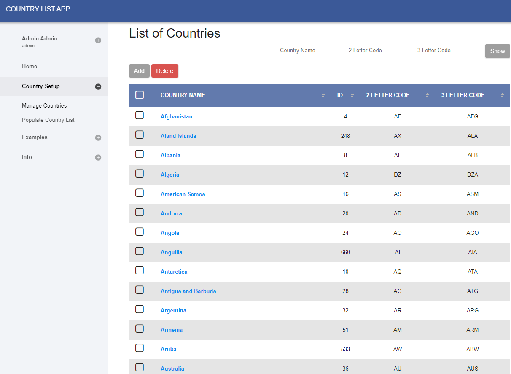
Task: Go to Populate Country List
Action: coord(48,120)
